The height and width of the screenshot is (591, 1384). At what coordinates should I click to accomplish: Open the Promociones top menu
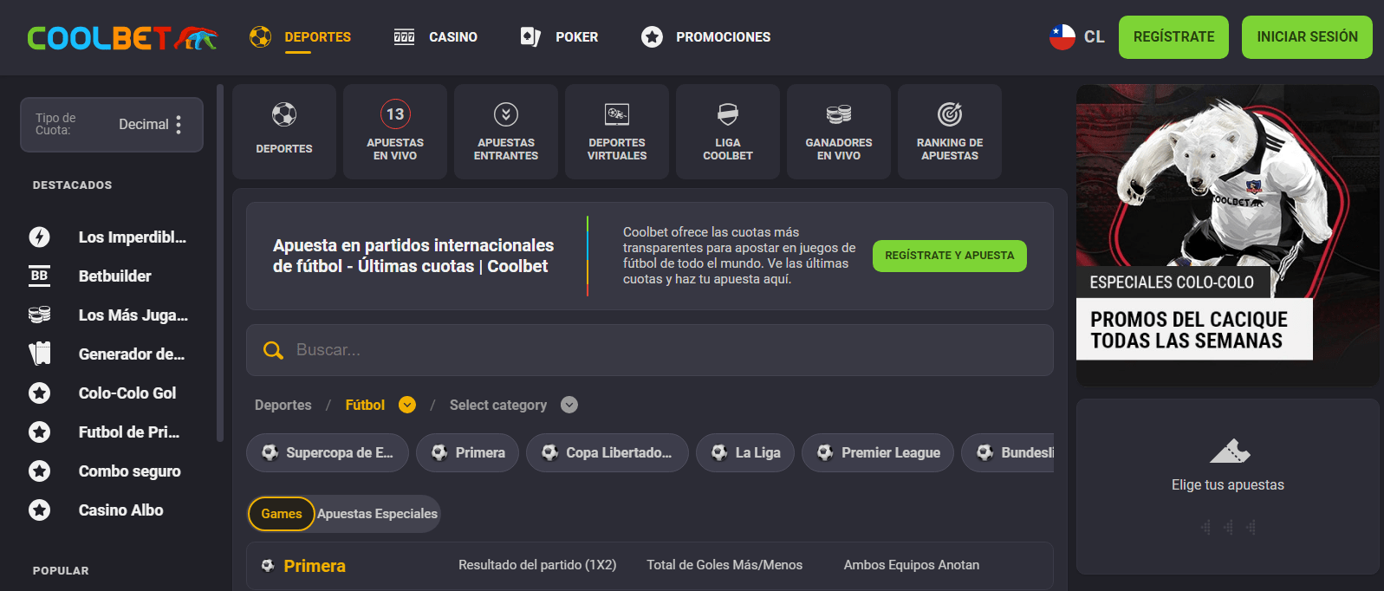(x=723, y=37)
